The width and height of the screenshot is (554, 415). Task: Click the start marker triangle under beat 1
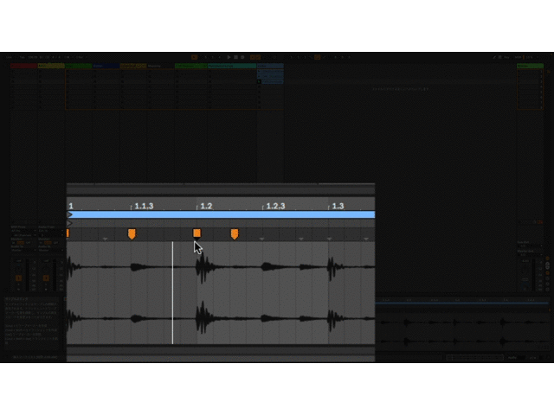pyautogui.click(x=70, y=214)
